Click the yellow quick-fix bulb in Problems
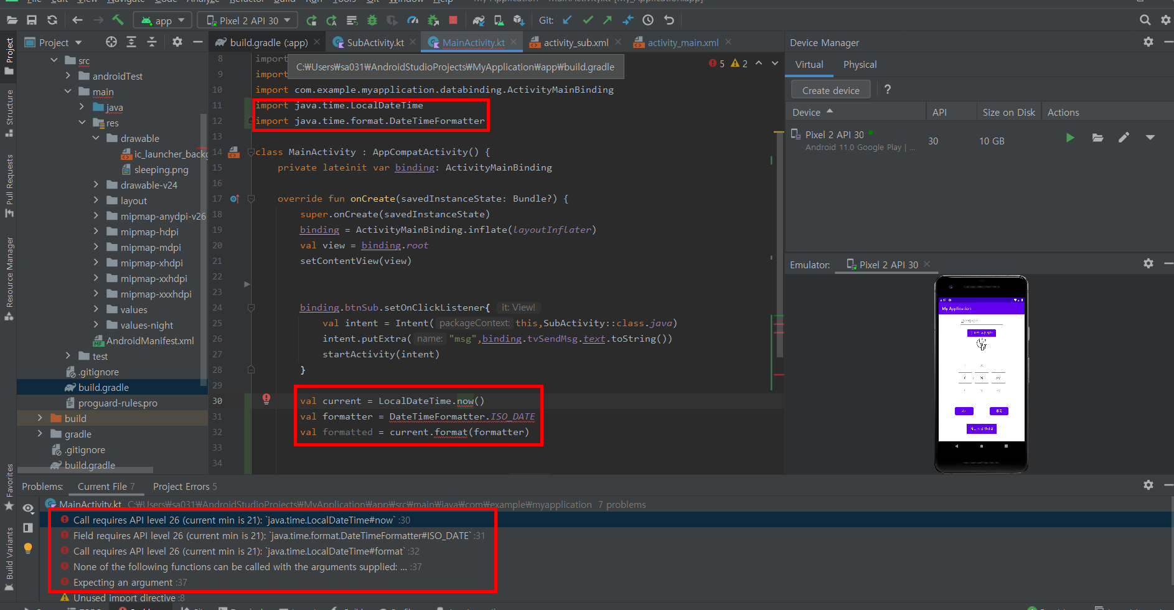Viewport: 1174px width, 610px height. click(x=28, y=548)
